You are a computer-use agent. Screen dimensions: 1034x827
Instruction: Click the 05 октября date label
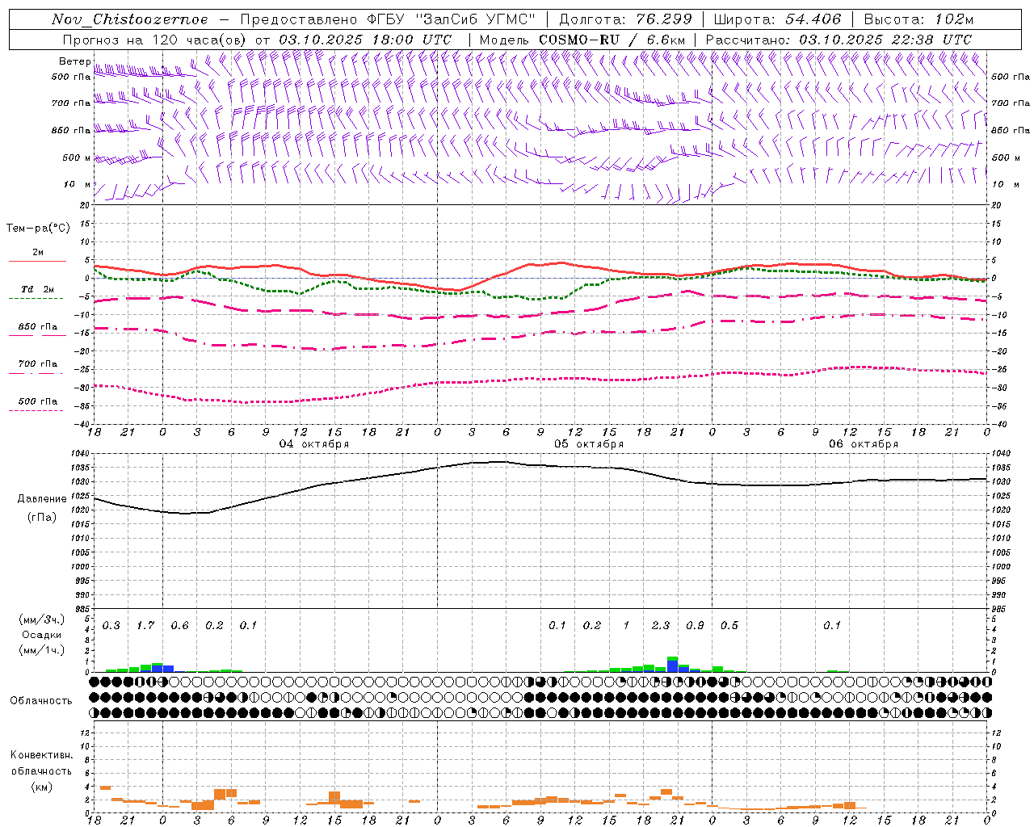pyautogui.click(x=589, y=444)
